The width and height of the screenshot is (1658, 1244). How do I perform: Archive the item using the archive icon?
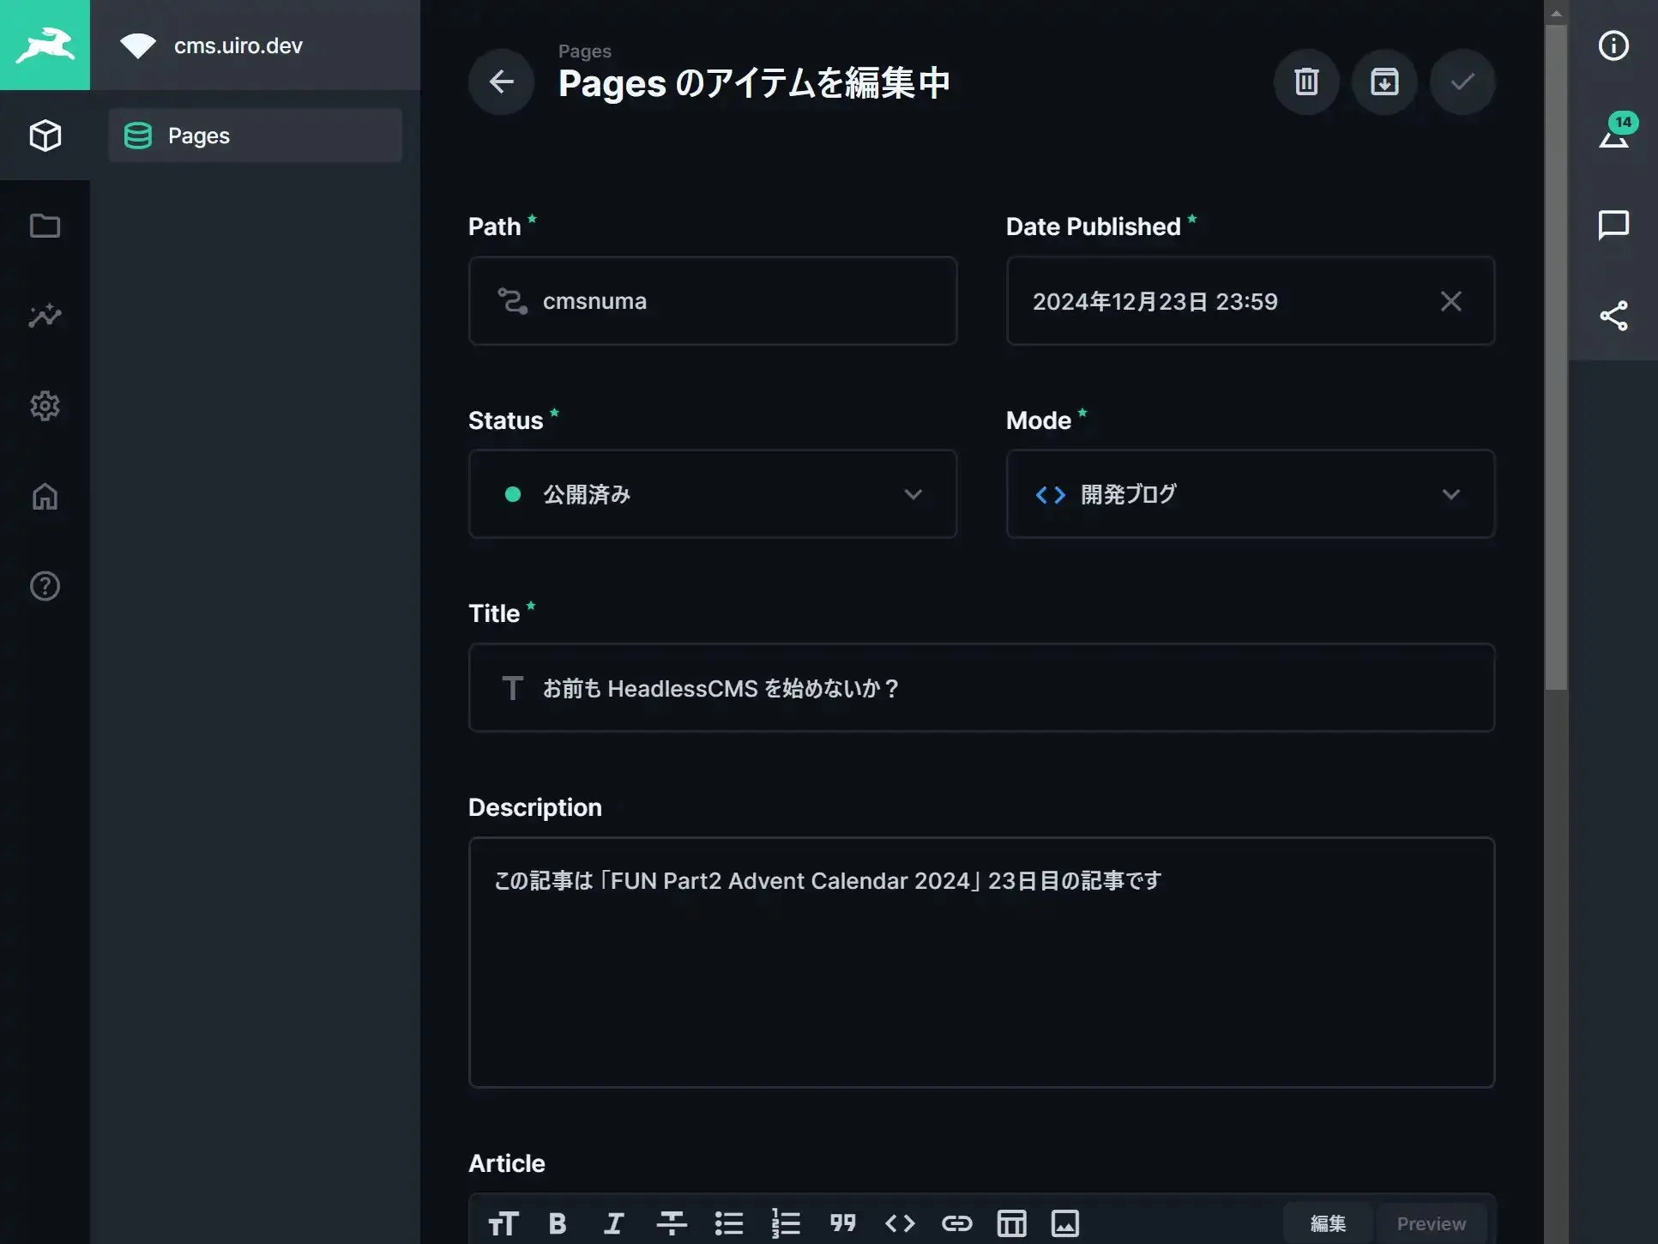tap(1384, 82)
